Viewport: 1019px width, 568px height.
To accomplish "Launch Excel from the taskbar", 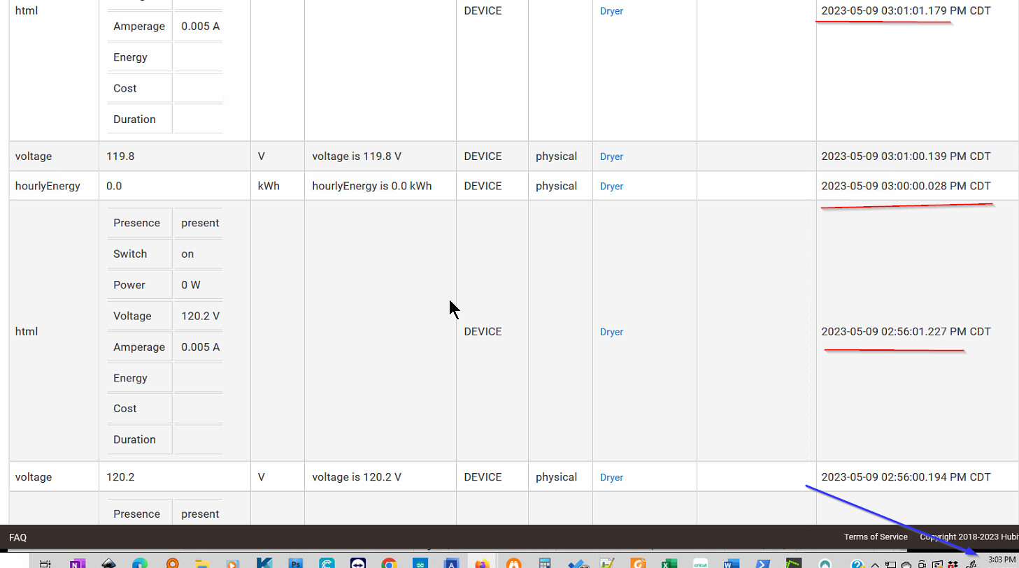I will (669, 563).
